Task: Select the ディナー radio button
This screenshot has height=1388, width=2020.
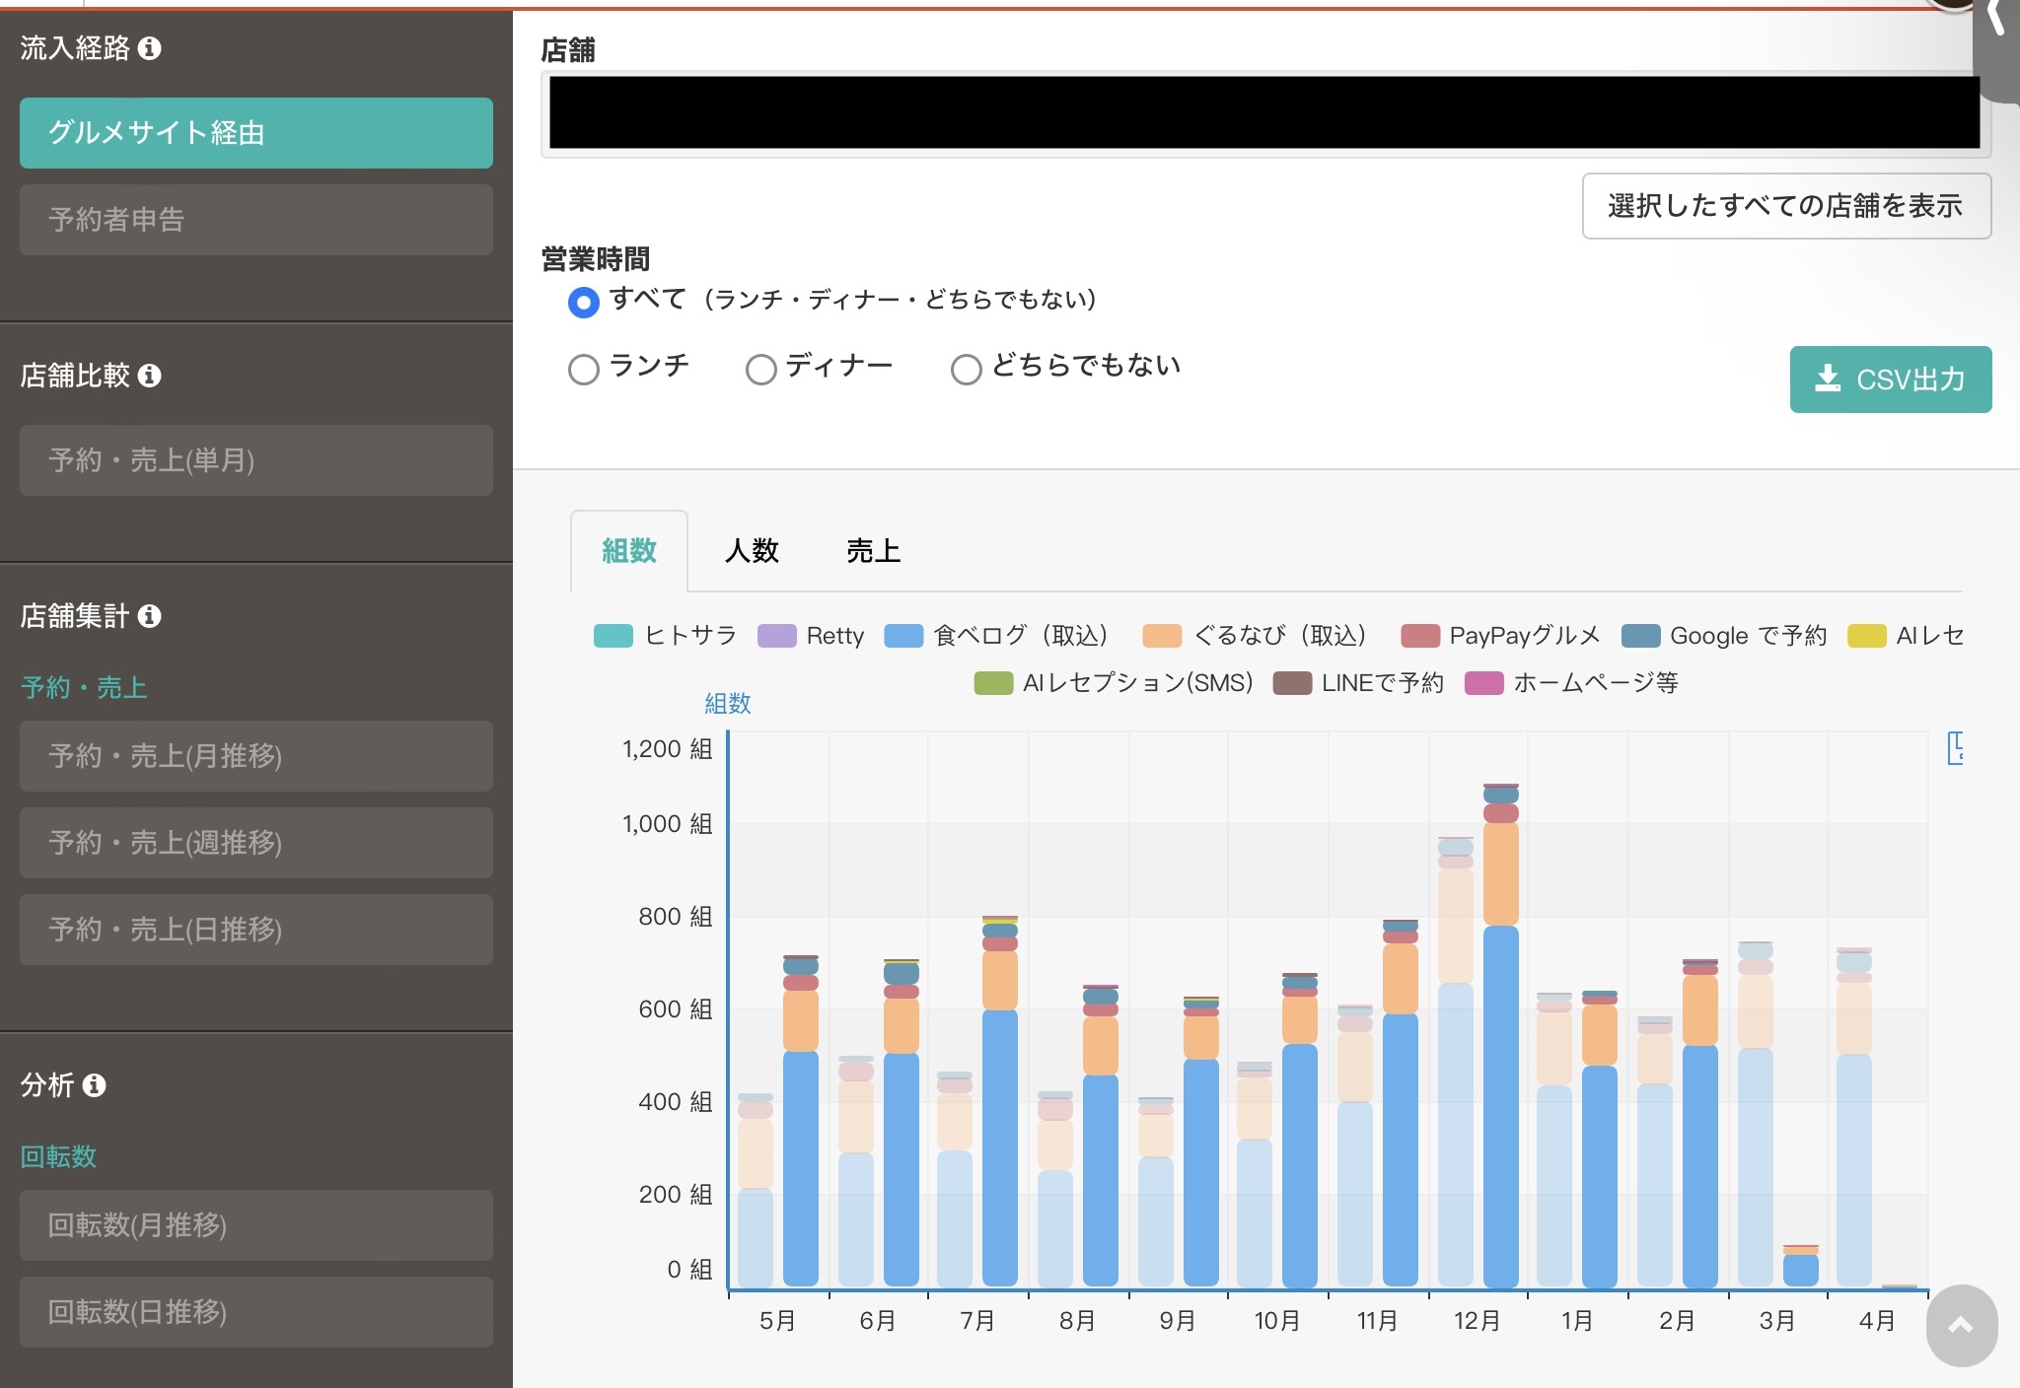Action: (x=760, y=370)
